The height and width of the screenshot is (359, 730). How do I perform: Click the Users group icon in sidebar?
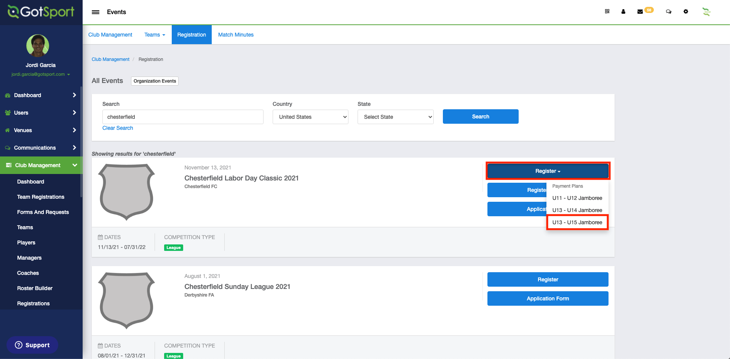pos(8,113)
